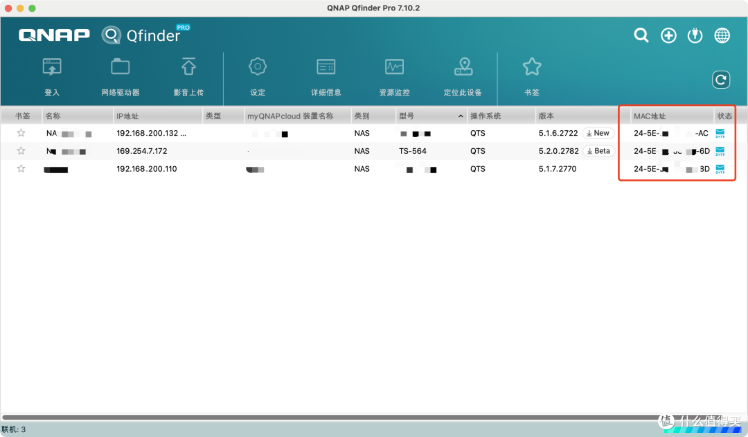Click the power plug icon

click(695, 35)
